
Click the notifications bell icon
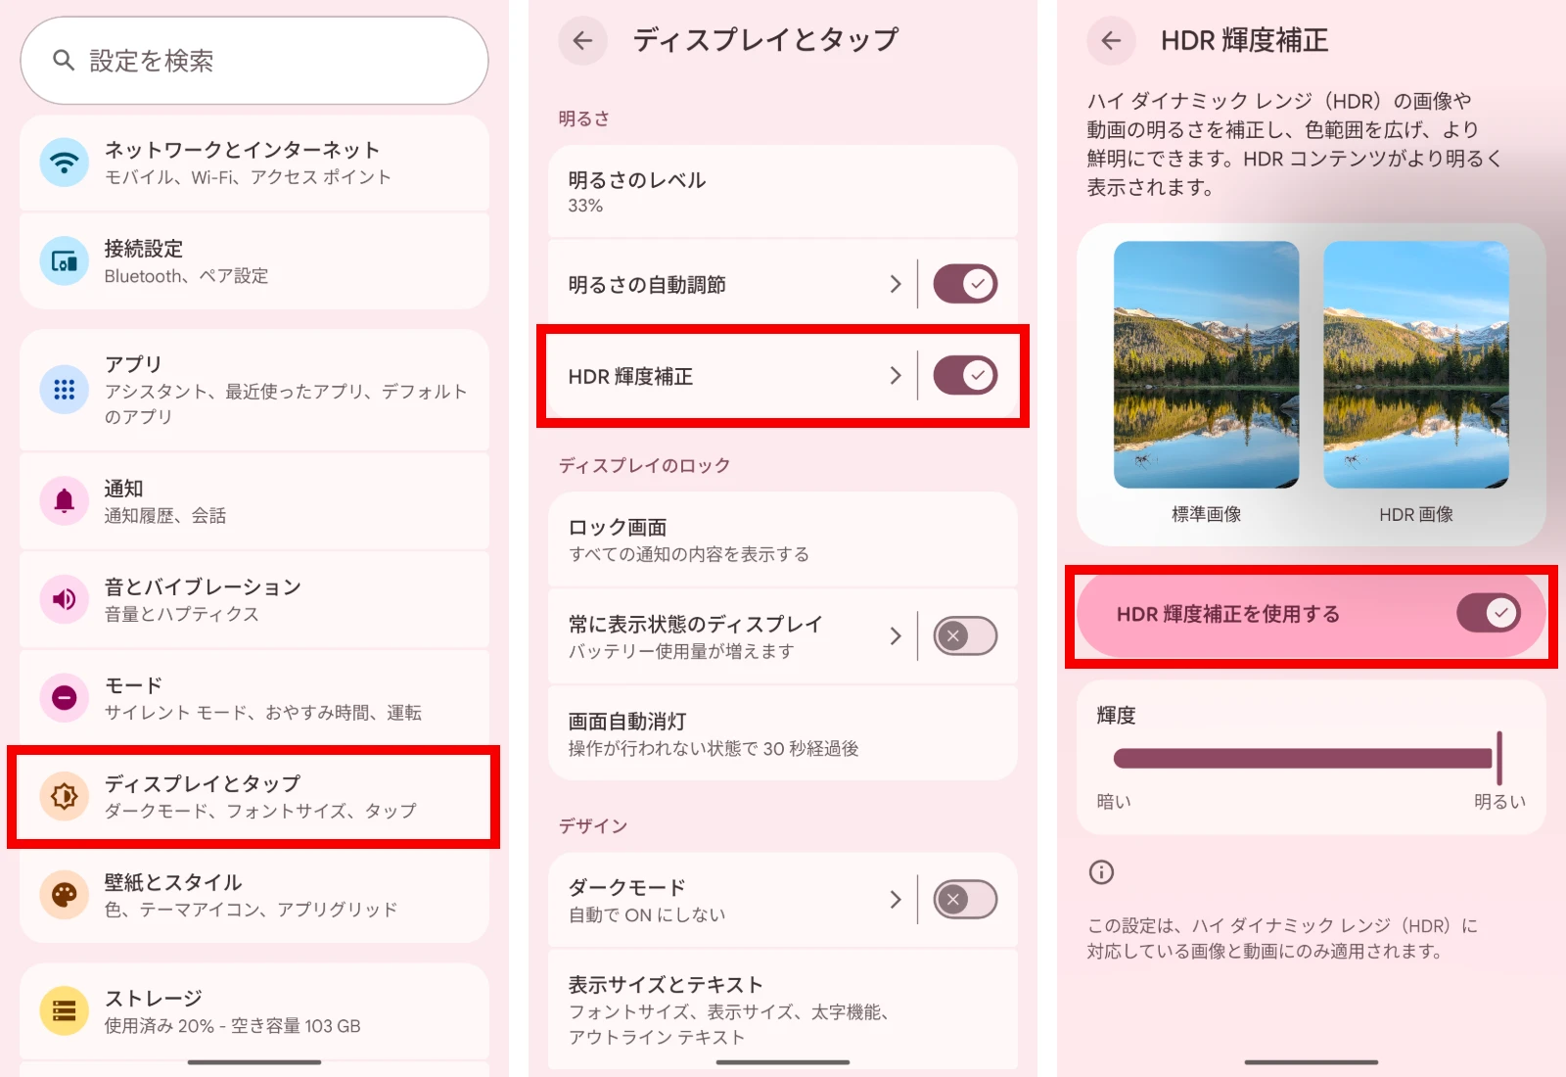pos(64,501)
